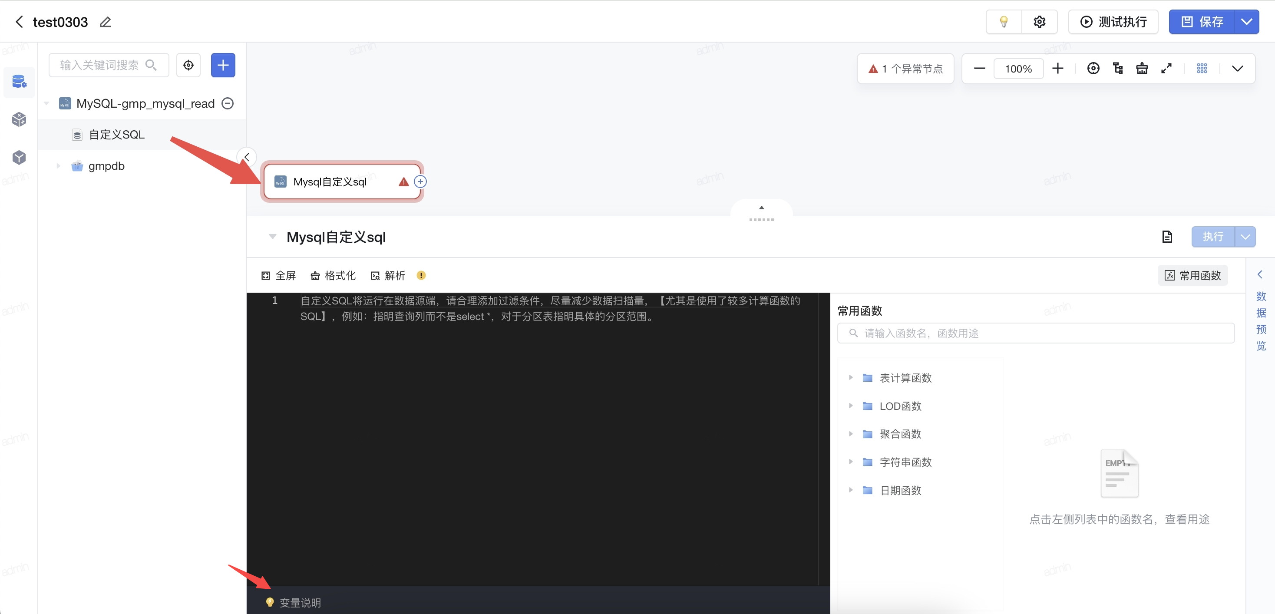Screen dimensions: 1275x614
Task: Expand the gmpdb tree node
Action: tap(58, 166)
